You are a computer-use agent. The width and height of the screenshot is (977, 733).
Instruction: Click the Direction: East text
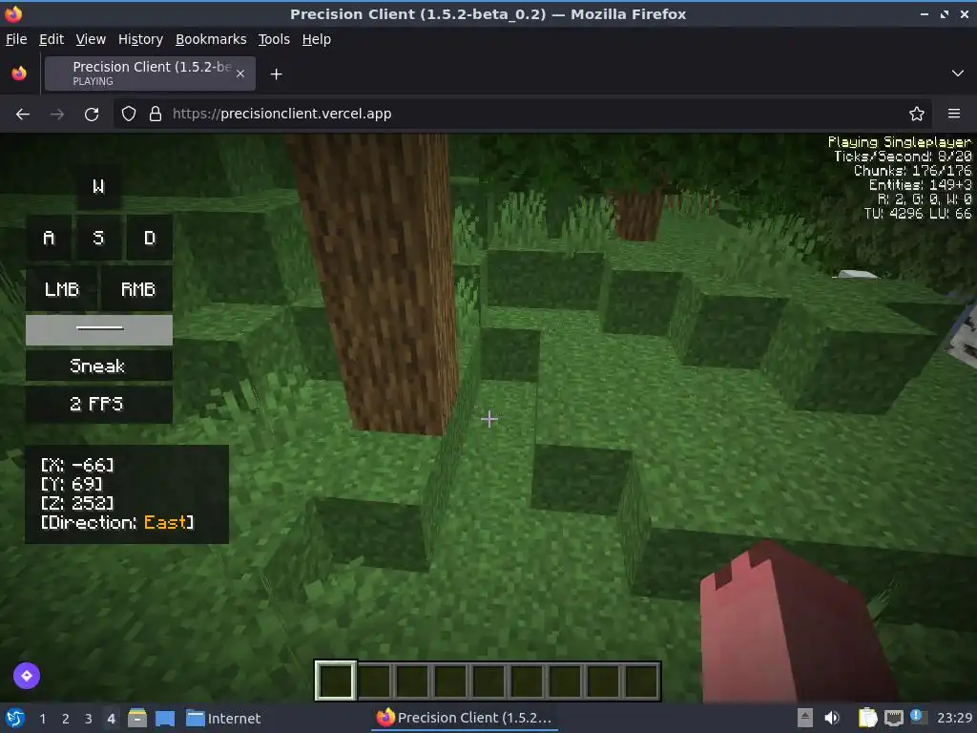pyautogui.click(x=117, y=522)
